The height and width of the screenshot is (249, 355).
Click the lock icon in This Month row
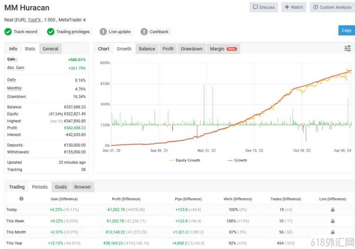point(332,232)
